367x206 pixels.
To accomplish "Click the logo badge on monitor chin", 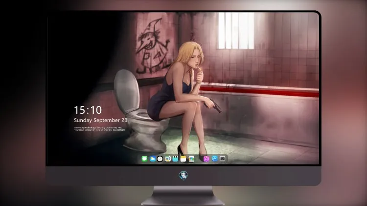I will tap(183, 176).
